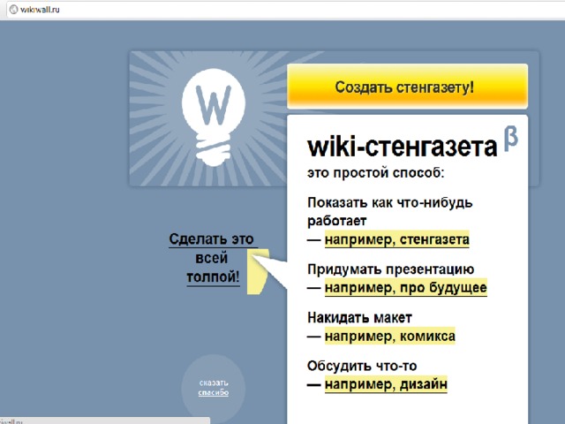The image size is (565, 424).
Task: Click the text Обсудить что-то
Action: (362, 366)
